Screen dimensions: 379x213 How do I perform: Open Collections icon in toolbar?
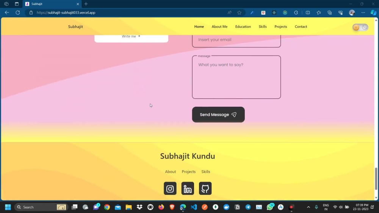(x=329, y=12)
